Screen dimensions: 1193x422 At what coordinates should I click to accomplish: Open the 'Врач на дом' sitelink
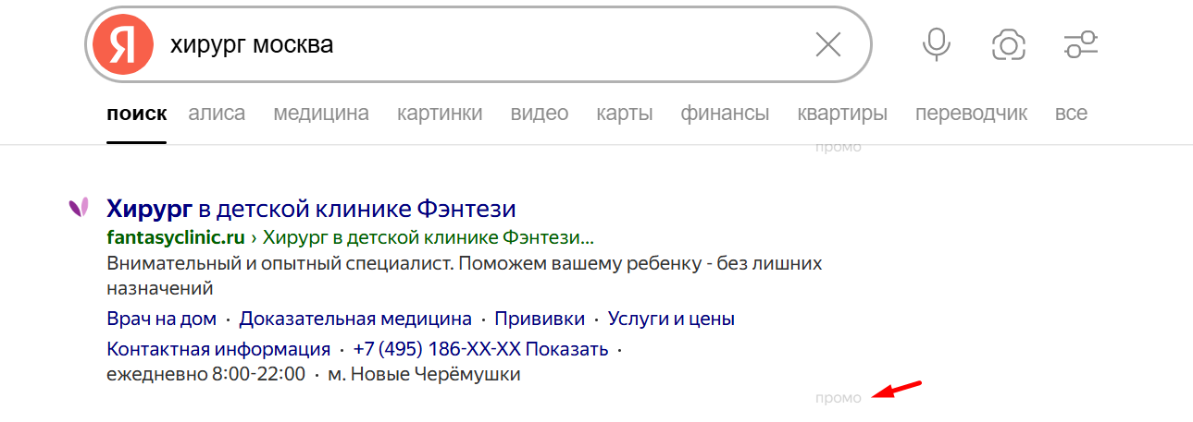click(x=162, y=320)
